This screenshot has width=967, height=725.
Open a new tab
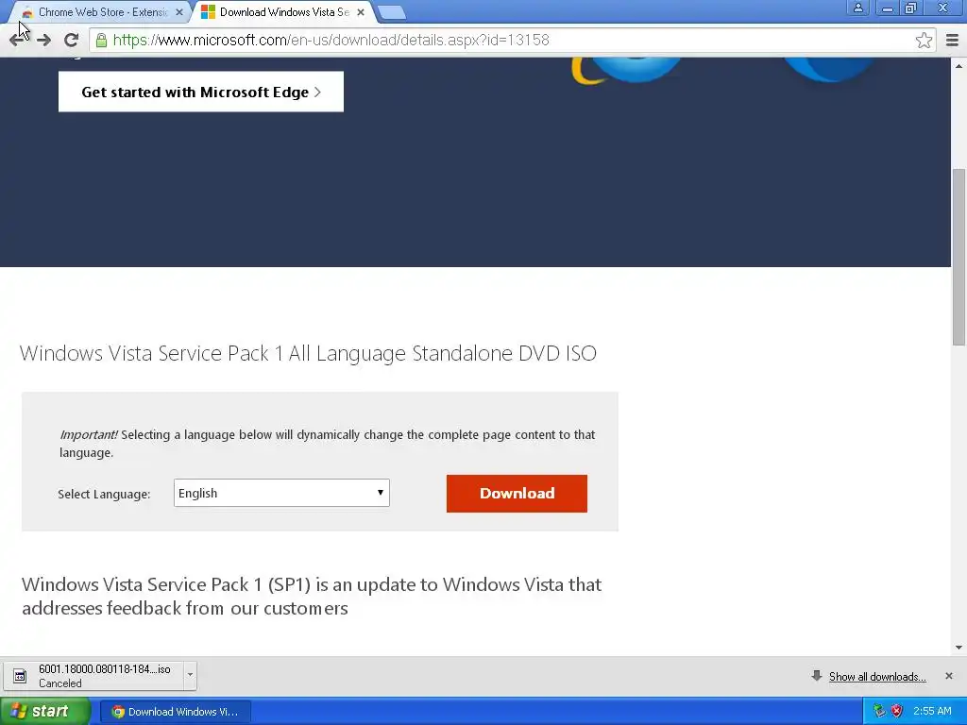[x=391, y=11]
